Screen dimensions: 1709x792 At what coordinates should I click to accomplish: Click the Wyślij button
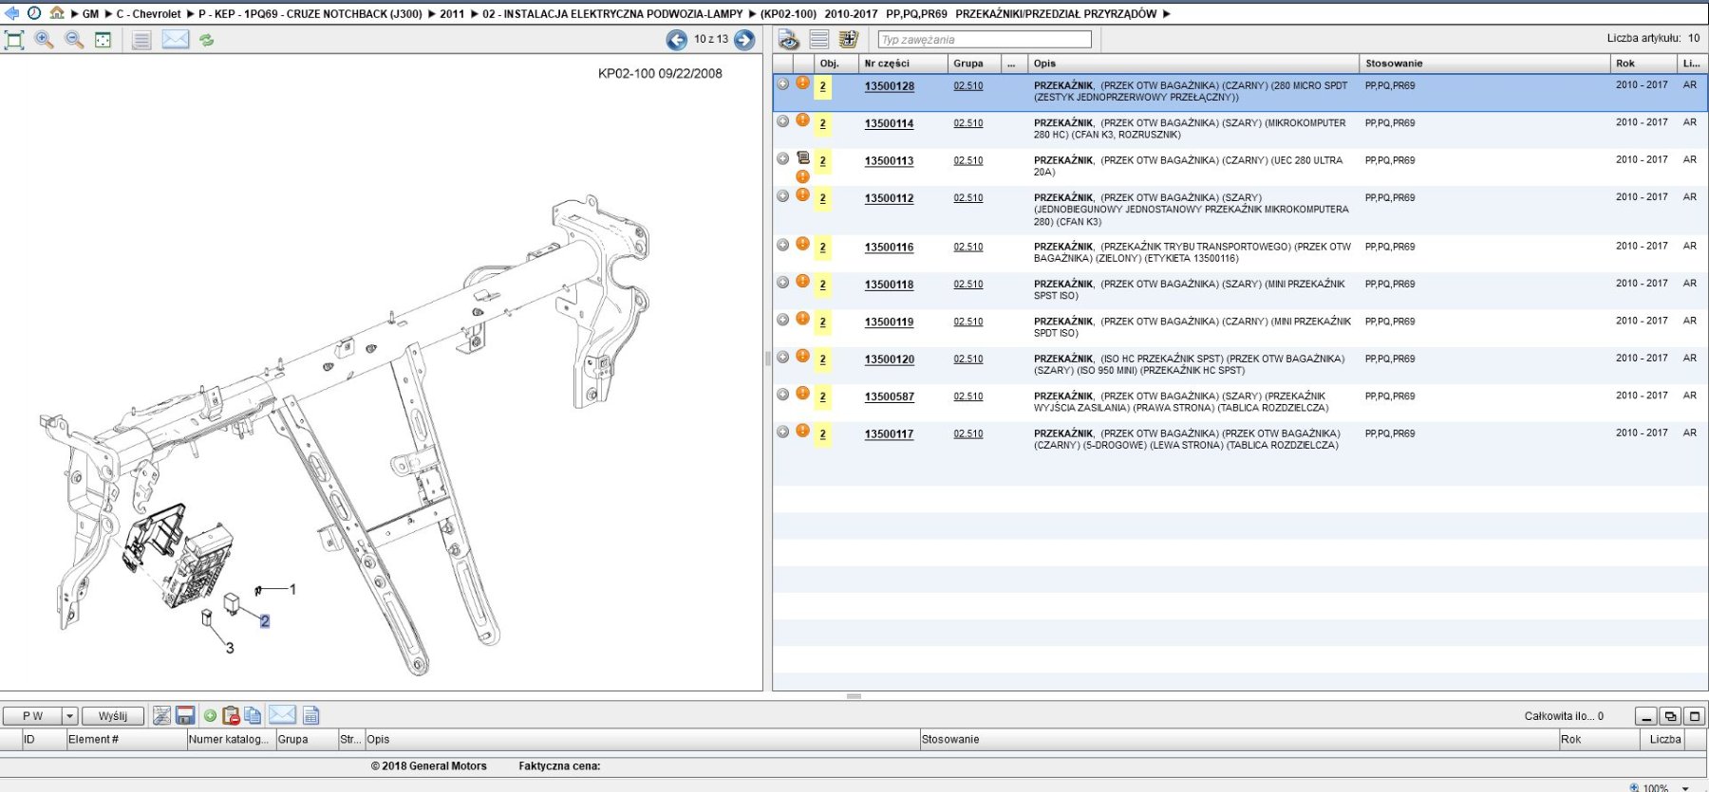point(113,716)
